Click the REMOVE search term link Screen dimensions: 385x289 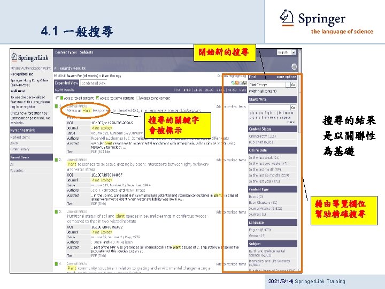[60, 75]
